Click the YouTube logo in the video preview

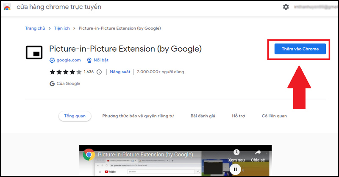tap(110, 172)
